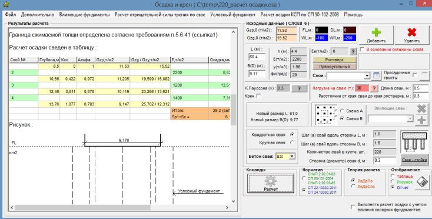Open the Файл menu

(x=11, y=15)
